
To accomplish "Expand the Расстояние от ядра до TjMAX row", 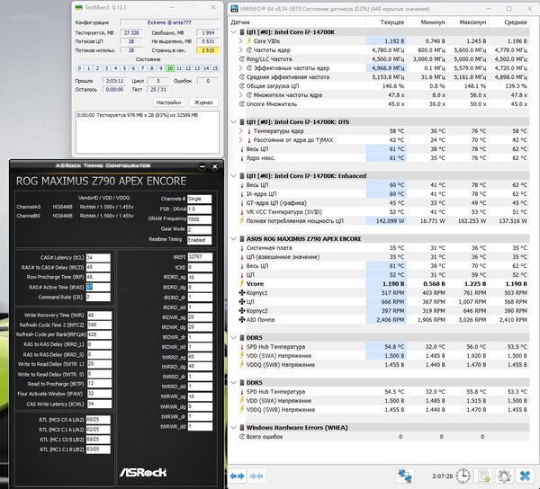I will coord(240,140).
